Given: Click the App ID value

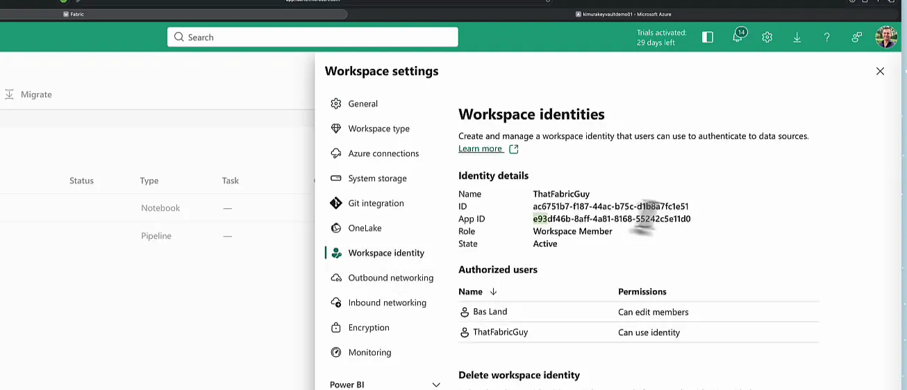Looking at the screenshot, I should coord(612,219).
